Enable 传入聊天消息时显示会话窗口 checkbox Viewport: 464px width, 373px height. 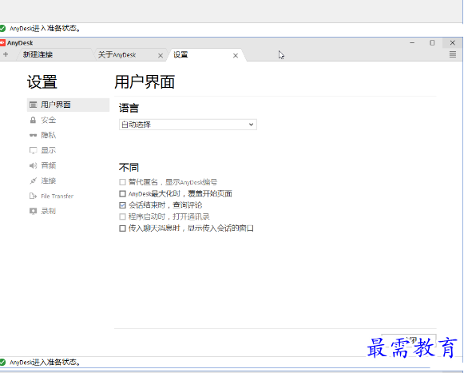click(122, 228)
